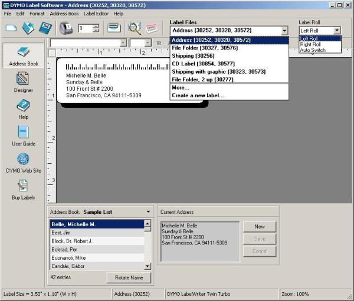Click the envelope paste toolbar icon
Image resolution: width=354 pixels, height=301 pixels.
click(114, 28)
